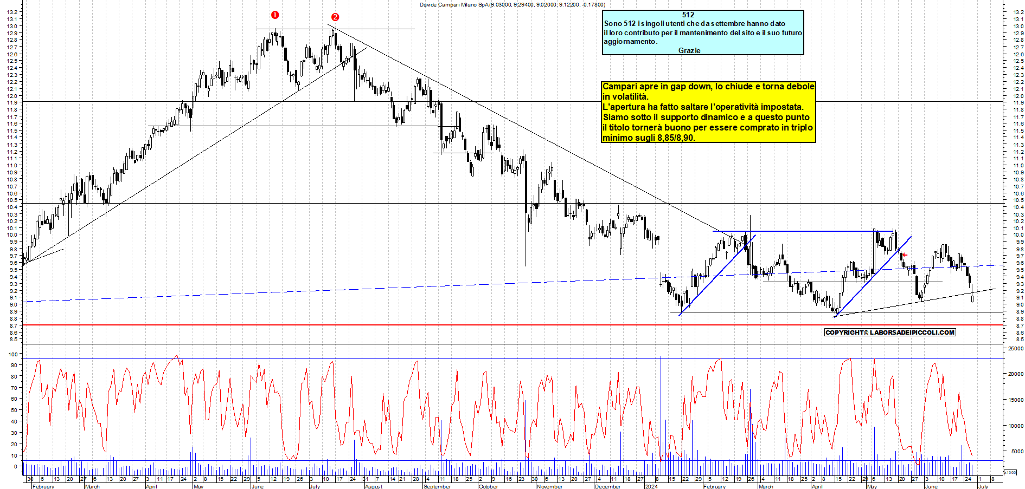The height and width of the screenshot is (489, 1025).
Task: Click the "October" month label on the time axis
Action: click(x=488, y=486)
